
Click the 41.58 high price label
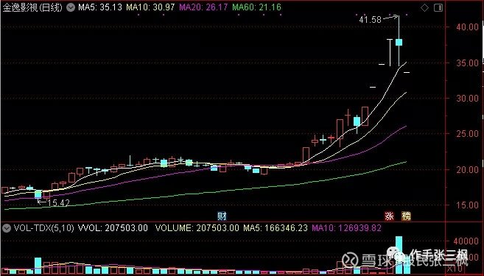tap(370, 20)
